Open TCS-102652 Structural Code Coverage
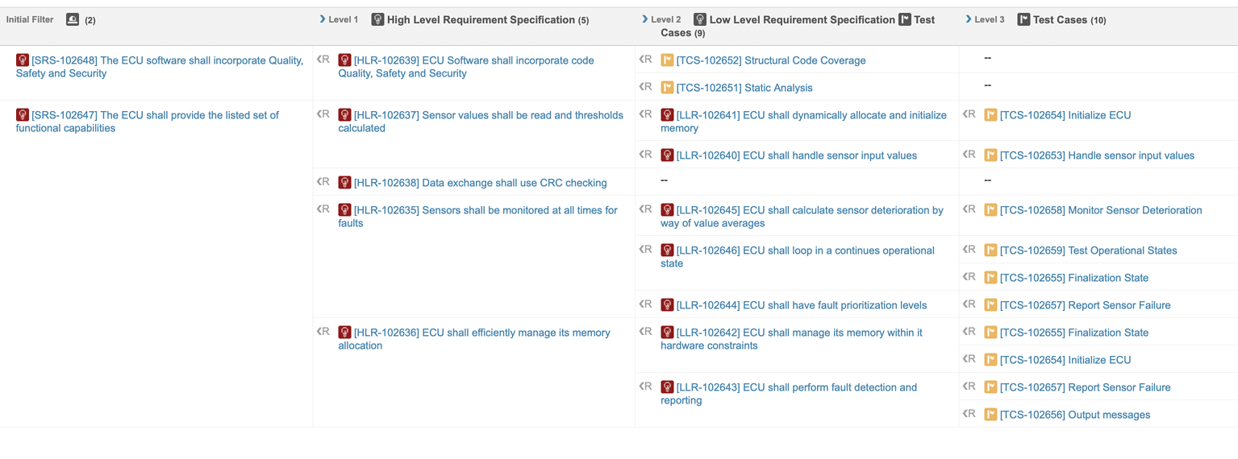1238x459 pixels. 771,60
